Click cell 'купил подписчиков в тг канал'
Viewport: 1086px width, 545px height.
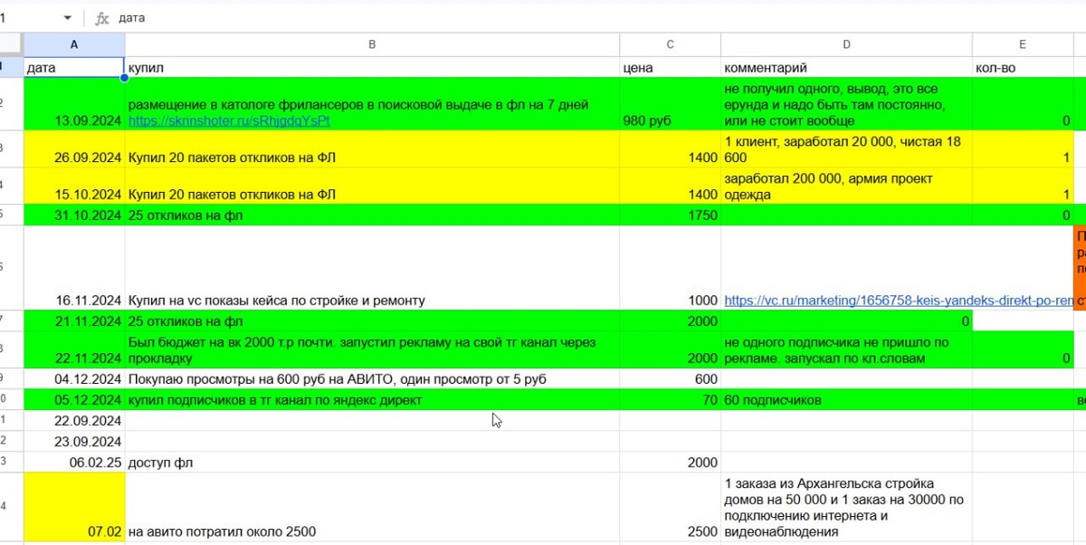(372, 399)
